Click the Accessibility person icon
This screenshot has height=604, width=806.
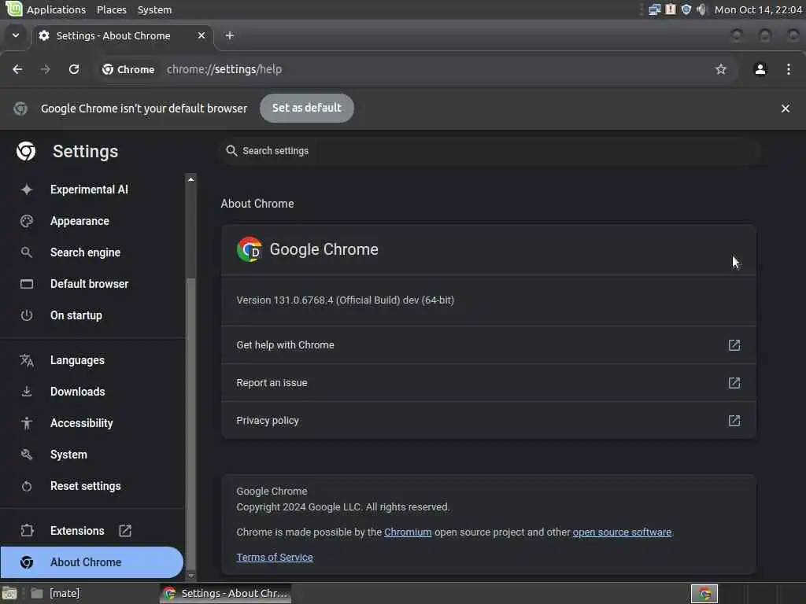[x=27, y=423]
